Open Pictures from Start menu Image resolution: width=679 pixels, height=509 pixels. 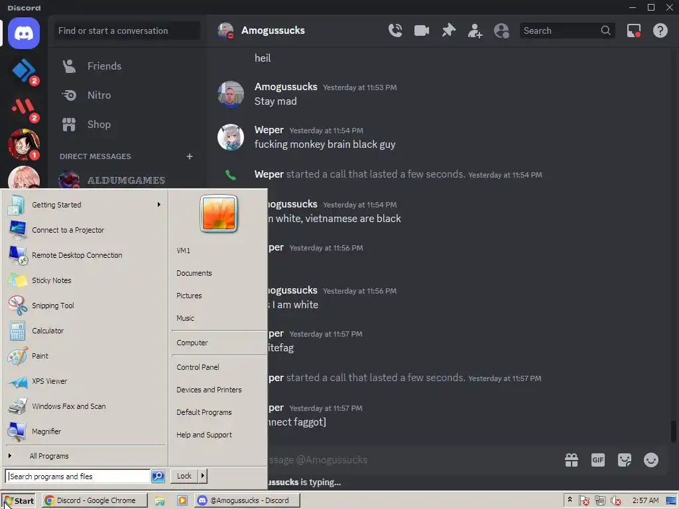pyautogui.click(x=218, y=296)
